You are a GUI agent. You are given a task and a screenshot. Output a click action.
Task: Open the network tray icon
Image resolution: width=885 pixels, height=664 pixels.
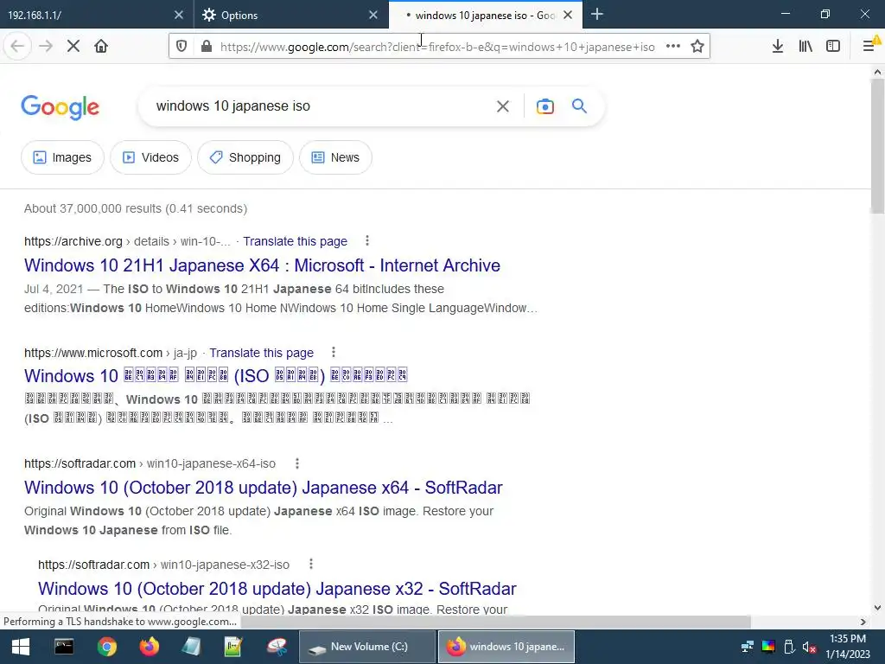748,647
